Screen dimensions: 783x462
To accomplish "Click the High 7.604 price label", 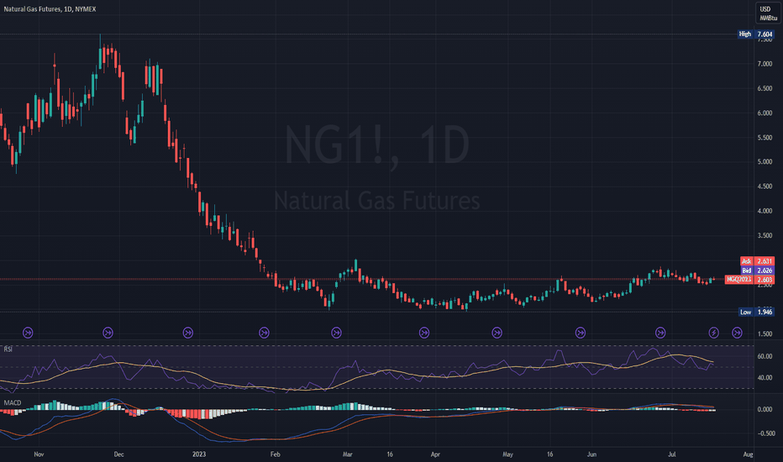I will [x=756, y=34].
